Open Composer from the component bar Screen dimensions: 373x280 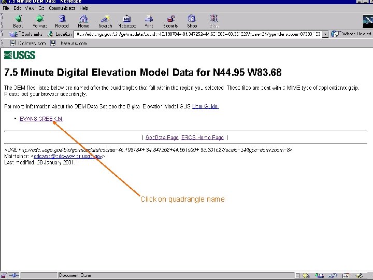point(360,276)
